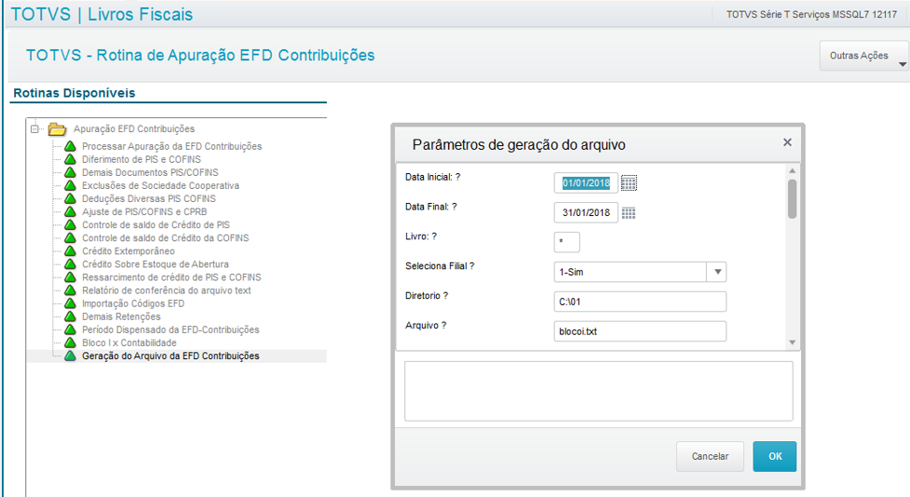The height and width of the screenshot is (497, 910).
Task: Click green icon beside Demais Retenções
Action: (x=70, y=316)
